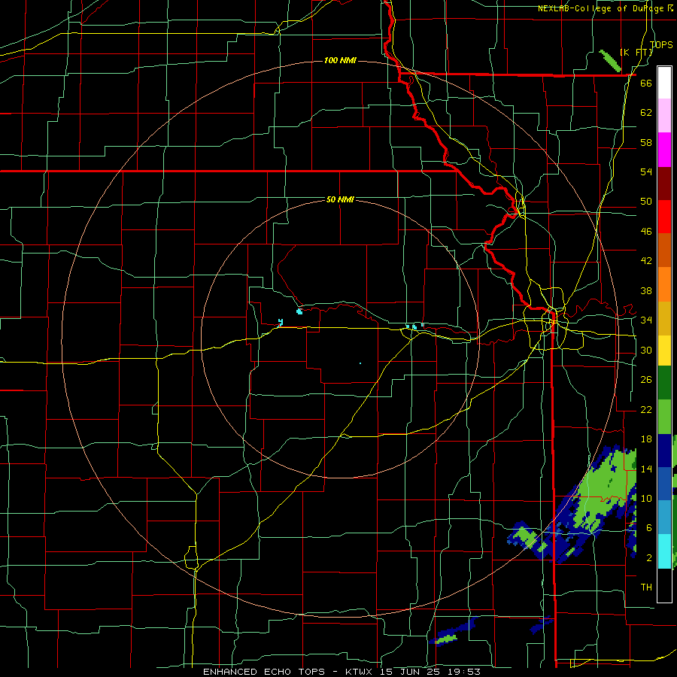Click the '15 JUN 25' date text
The width and height of the screenshot is (677, 677).
408,672
